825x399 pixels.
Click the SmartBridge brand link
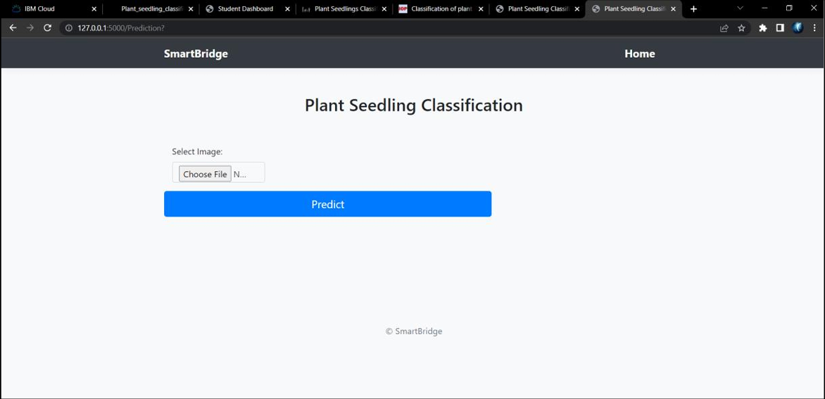click(196, 53)
